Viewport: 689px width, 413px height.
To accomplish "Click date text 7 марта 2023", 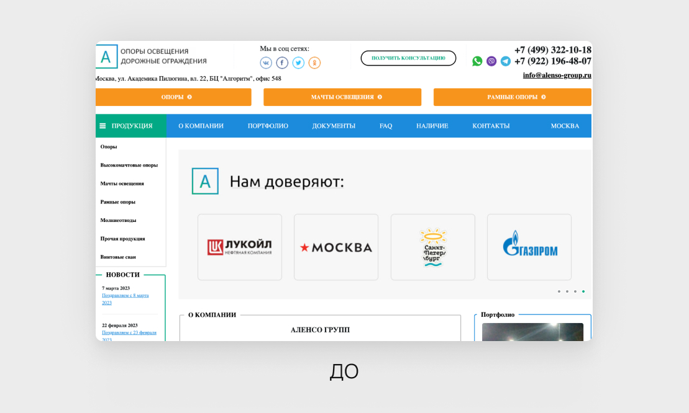I will 116,288.
